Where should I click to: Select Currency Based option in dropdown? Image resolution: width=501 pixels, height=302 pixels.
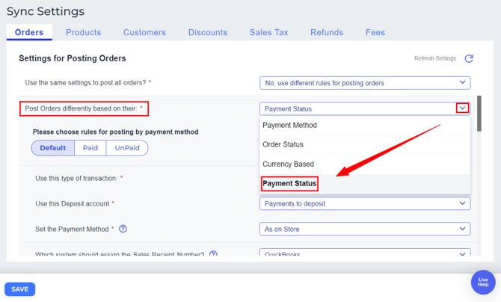[x=289, y=164]
